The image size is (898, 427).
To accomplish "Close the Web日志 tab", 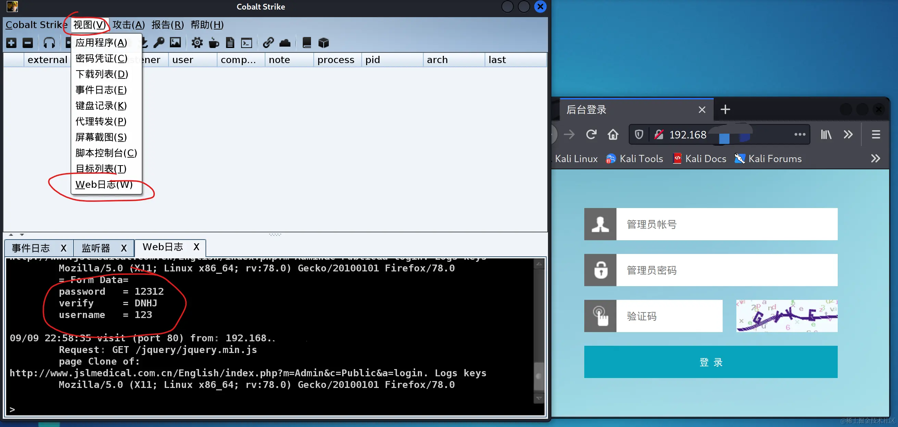I will pyautogui.click(x=196, y=247).
